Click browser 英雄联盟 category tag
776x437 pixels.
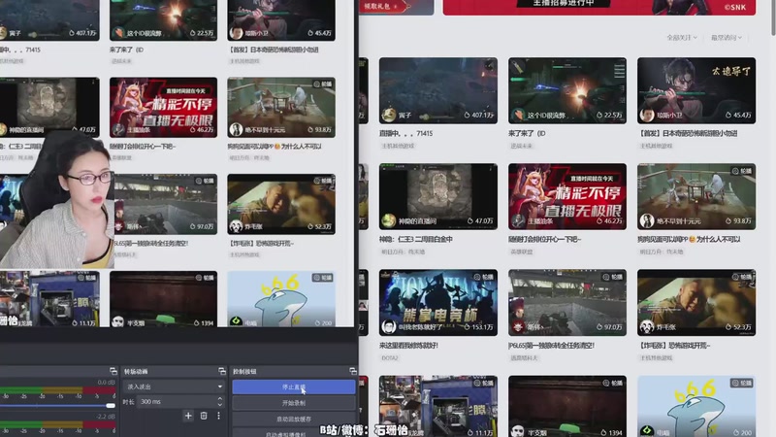point(521,252)
